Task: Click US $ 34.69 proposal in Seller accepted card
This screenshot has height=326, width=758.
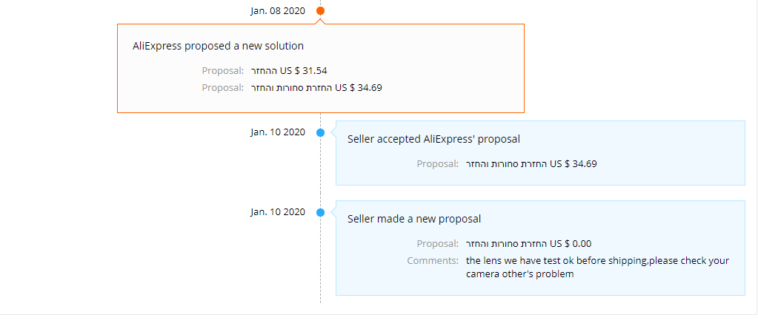Action: tap(531, 163)
